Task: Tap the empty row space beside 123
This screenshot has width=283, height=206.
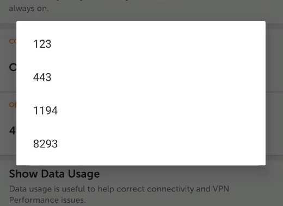Action: click(158, 44)
